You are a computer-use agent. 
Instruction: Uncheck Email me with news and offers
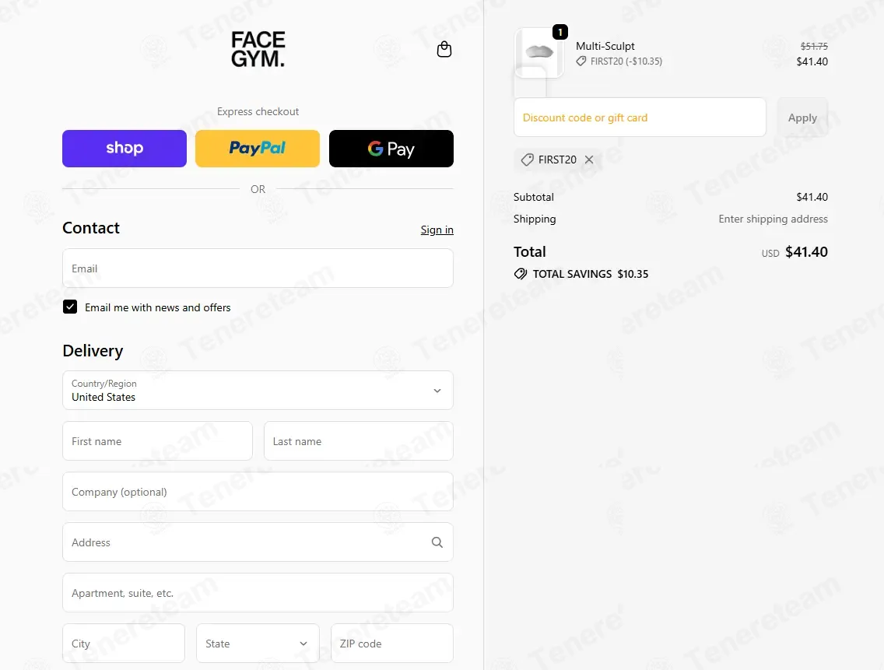70,307
